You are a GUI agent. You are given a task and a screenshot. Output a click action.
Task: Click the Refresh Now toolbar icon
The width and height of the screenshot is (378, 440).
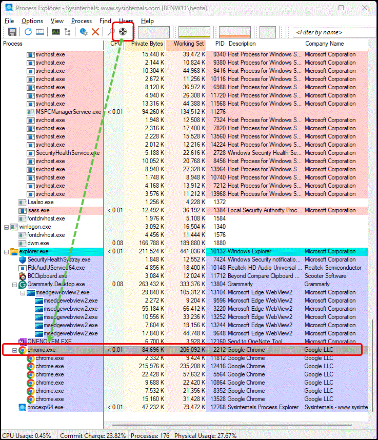[28, 32]
